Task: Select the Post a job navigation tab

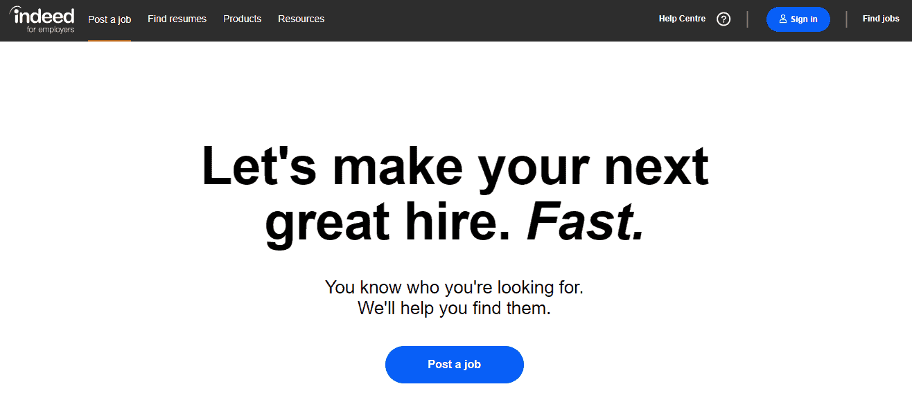Action: click(109, 19)
